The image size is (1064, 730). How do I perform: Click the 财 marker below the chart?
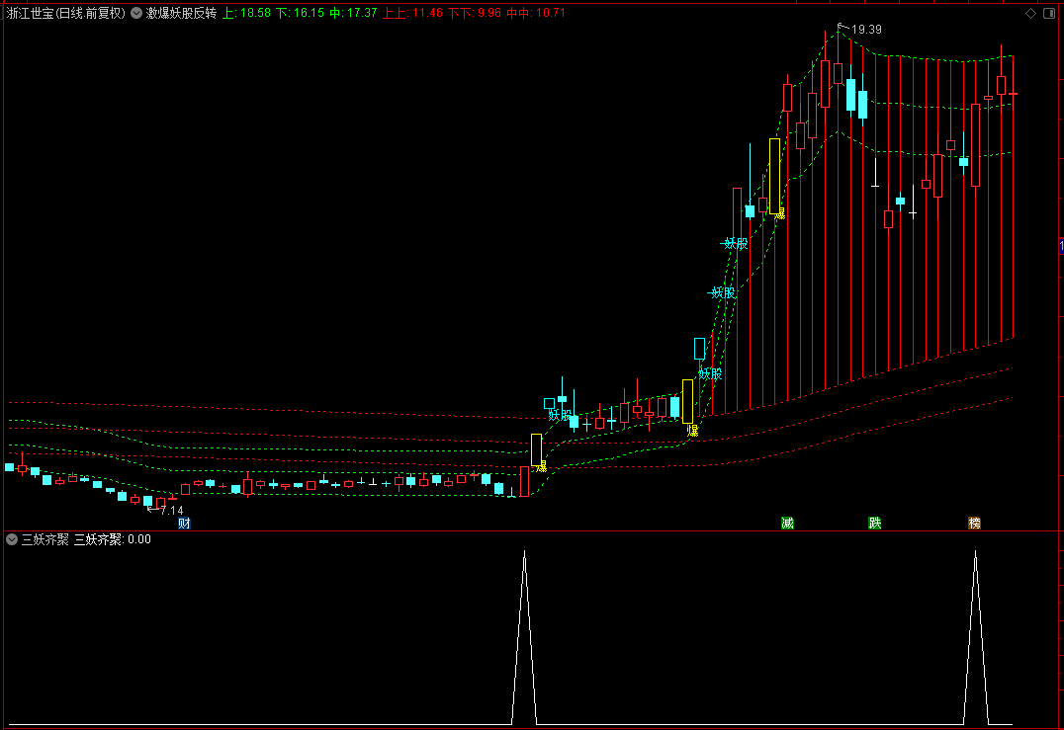(x=184, y=523)
